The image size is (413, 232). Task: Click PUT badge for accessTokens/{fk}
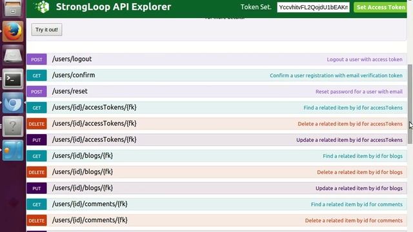click(37, 140)
